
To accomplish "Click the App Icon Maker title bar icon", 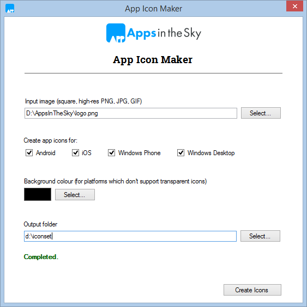I will (10, 8).
